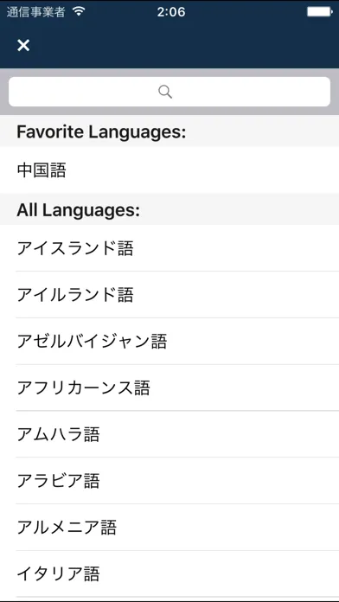This screenshot has width=339, height=602.
Task: Select アフリカーンス語 language
Action: pos(169,387)
